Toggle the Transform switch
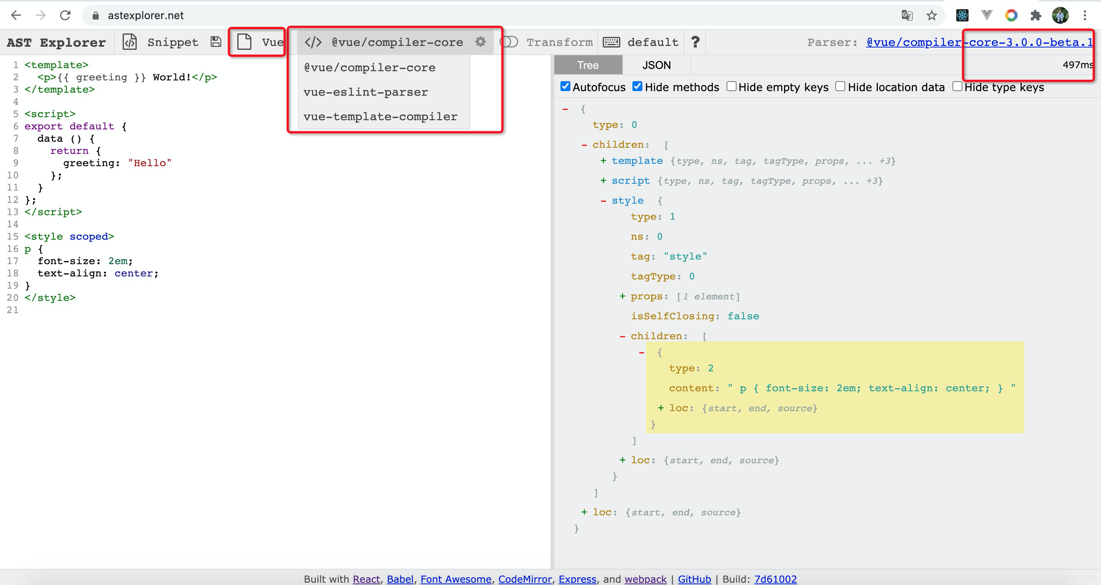 click(509, 42)
